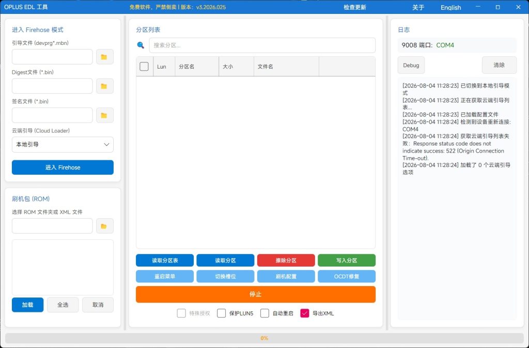
Task: Click the OCDT修复 button
Action: coord(347,276)
